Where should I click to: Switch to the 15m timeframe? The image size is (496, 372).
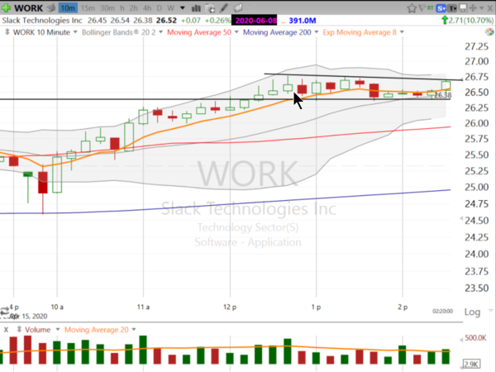click(x=88, y=8)
